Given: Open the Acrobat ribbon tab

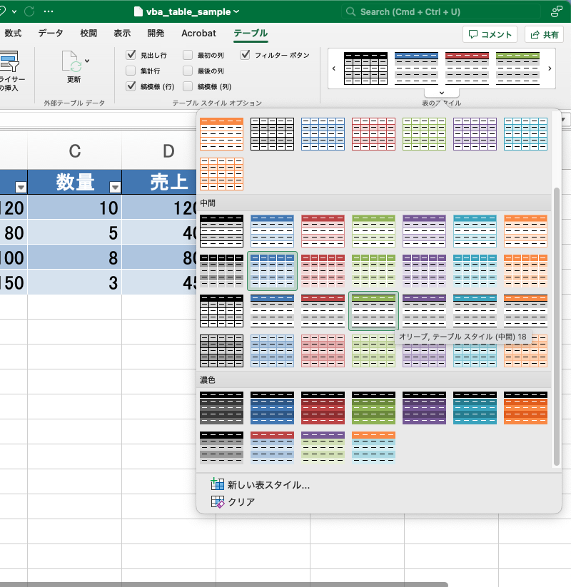Looking at the screenshot, I should (x=198, y=34).
